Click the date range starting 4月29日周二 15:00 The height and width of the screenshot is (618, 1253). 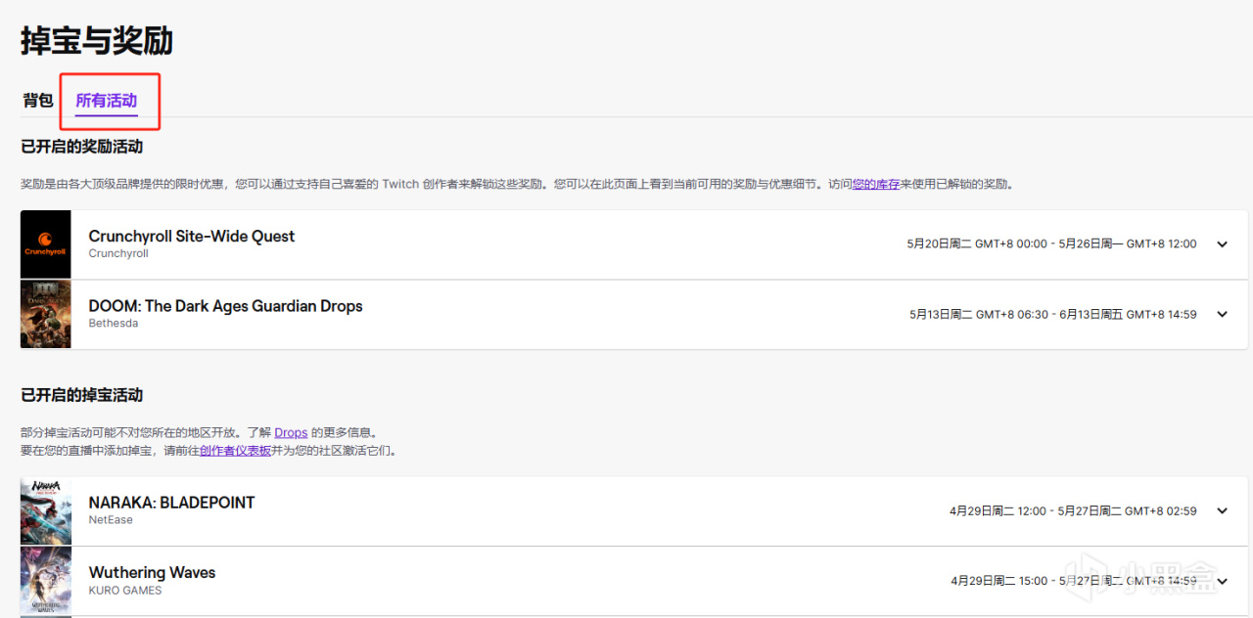coord(1073,581)
